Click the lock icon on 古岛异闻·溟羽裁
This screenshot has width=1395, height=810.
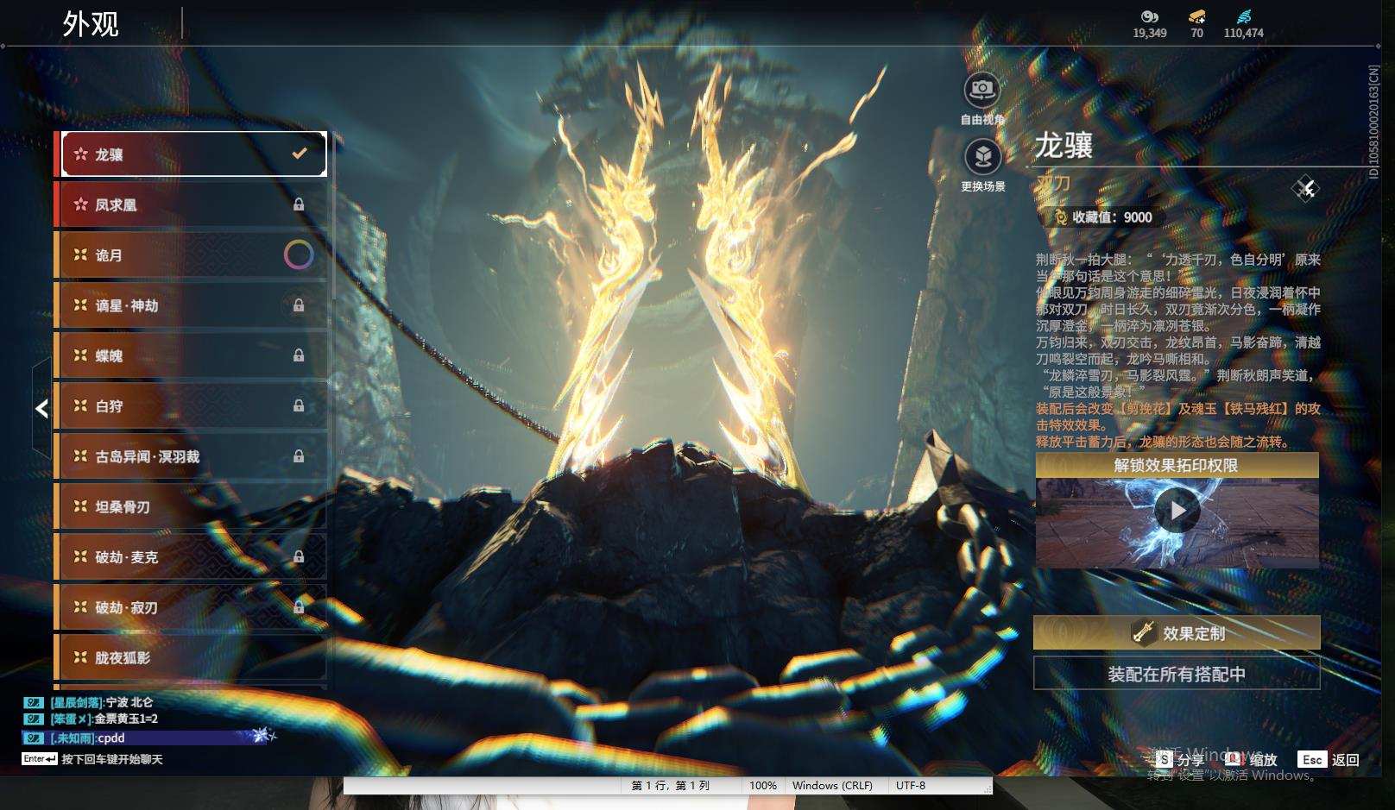point(299,455)
